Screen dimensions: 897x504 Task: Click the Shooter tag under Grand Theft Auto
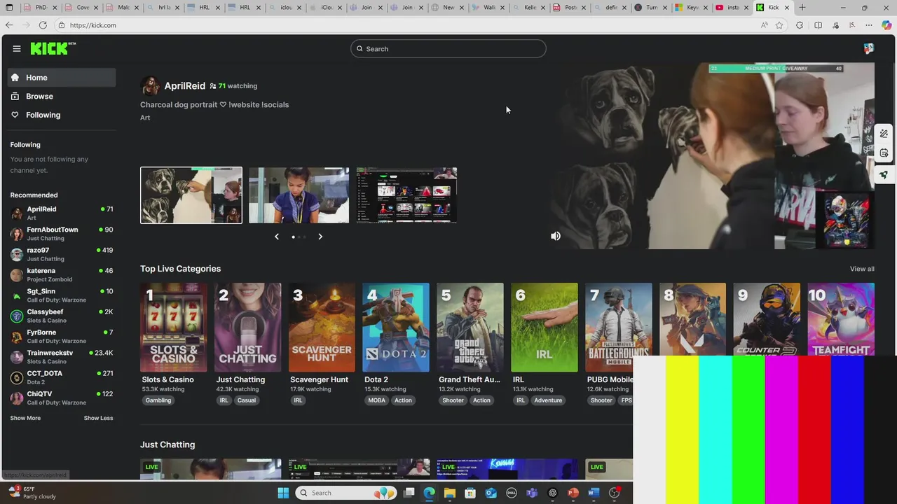click(453, 400)
